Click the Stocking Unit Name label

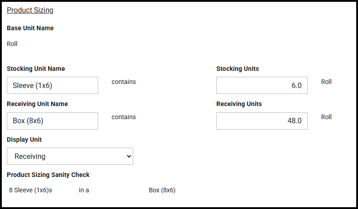pyautogui.click(x=36, y=69)
